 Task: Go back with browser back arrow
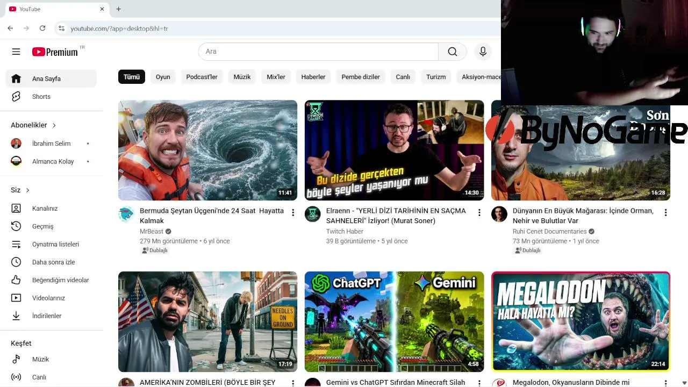click(x=10, y=28)
